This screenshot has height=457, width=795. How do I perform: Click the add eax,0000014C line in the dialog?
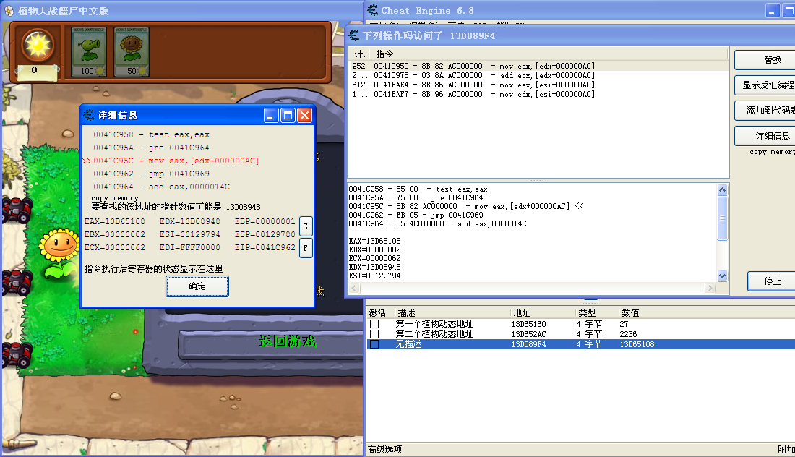pos(161,186)
